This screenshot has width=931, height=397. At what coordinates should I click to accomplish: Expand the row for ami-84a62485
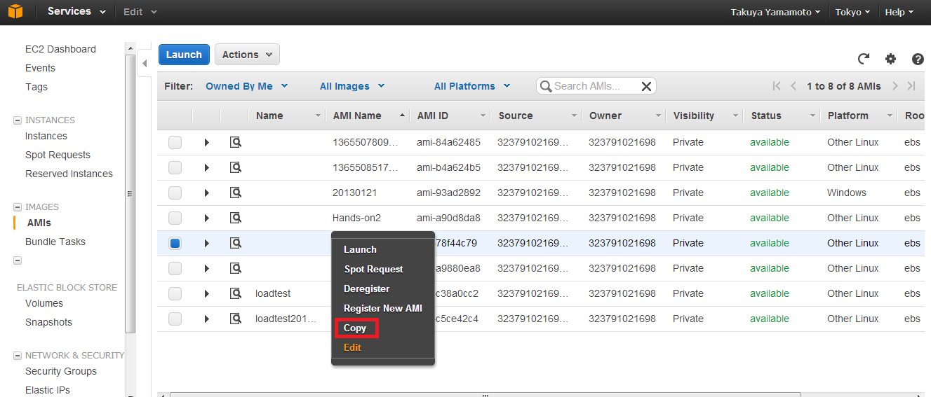pyautogui.click(x=206, y=142)
